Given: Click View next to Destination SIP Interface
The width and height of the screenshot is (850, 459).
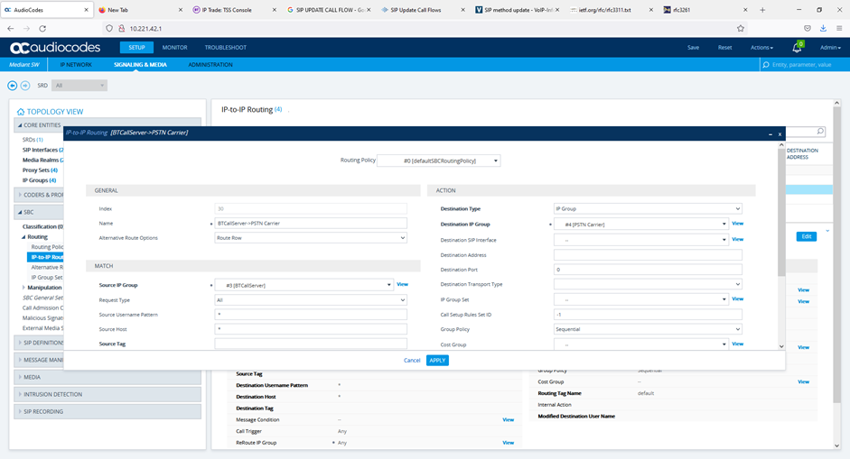Looking at the screenshot, I should point(738,239).
